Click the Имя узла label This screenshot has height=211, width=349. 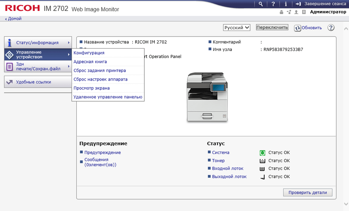[222, 50]
